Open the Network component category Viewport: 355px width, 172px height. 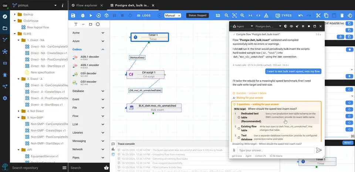click(x=89, y=149)
